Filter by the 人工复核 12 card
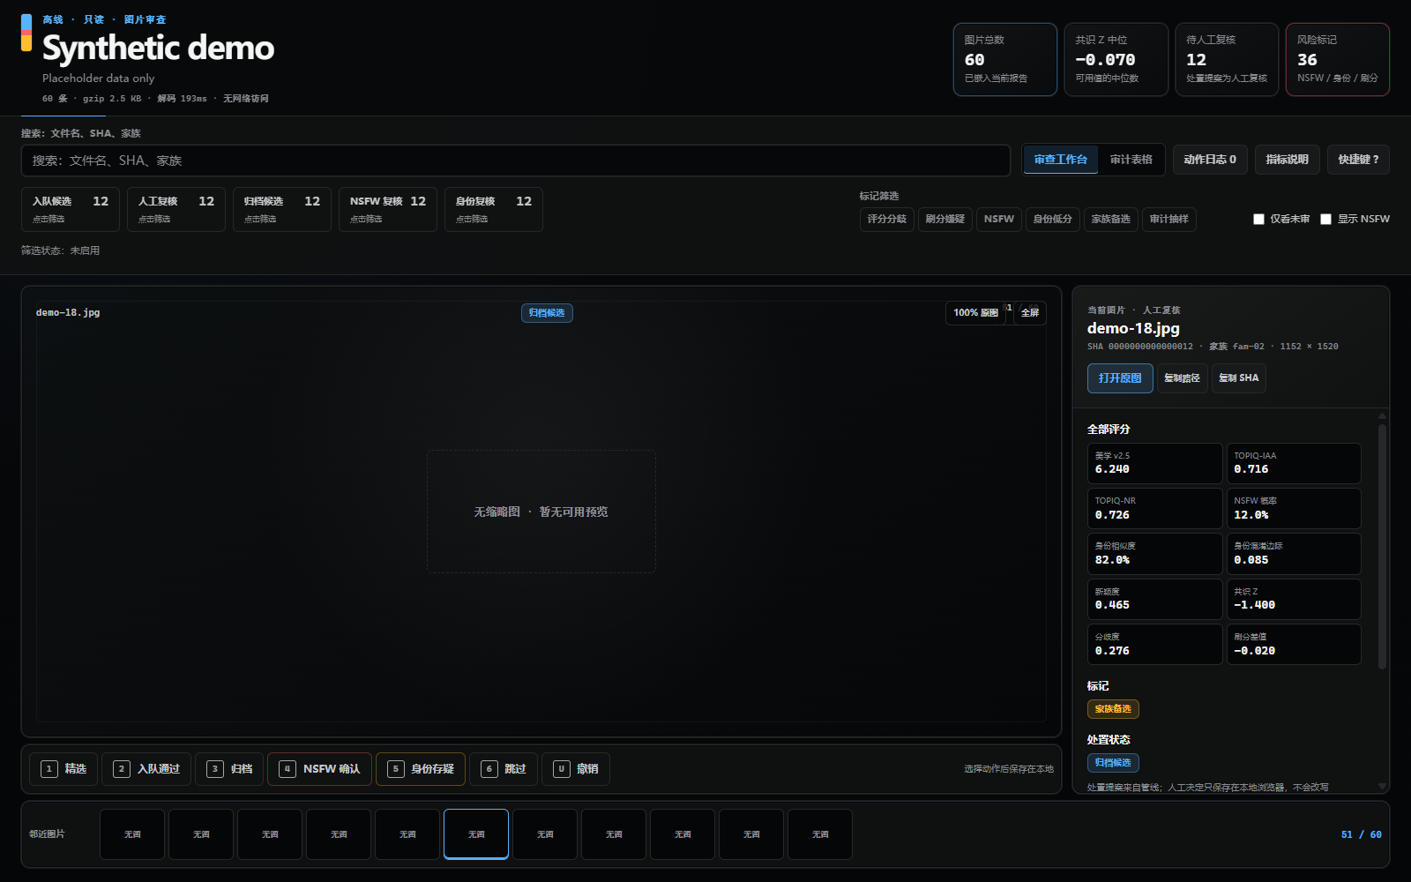This screenshot has width=1411, height=882. [176, 209]
